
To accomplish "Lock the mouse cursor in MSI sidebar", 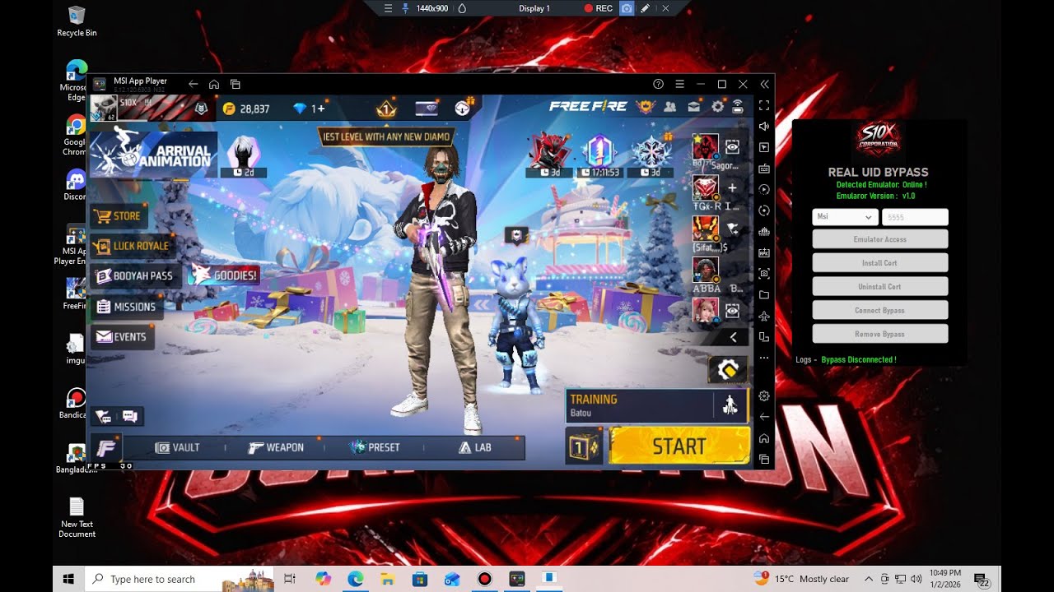I will click(x=764, y=147).
